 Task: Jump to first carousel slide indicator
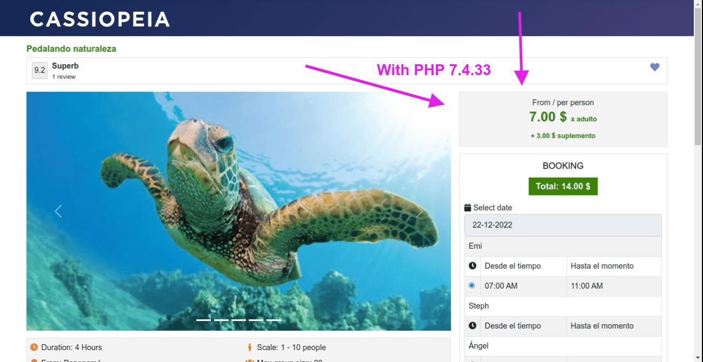[203, 320]
